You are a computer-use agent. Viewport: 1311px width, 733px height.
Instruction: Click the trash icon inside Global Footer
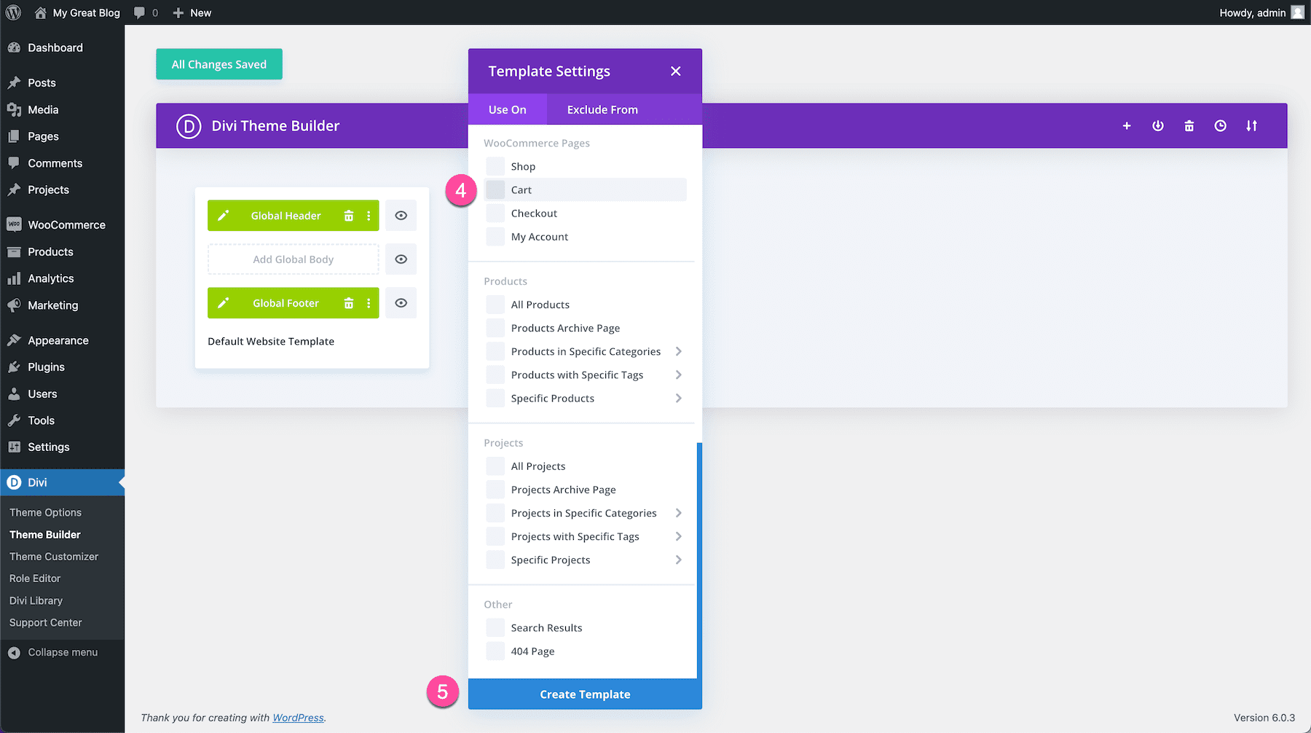pyautogui.click(x=349, y=302)
